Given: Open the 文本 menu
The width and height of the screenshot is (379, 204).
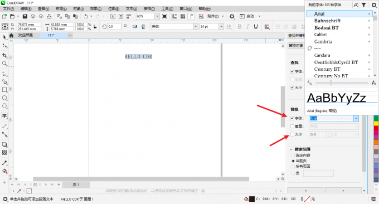Looking at the screenshot, I should [131, 9].
